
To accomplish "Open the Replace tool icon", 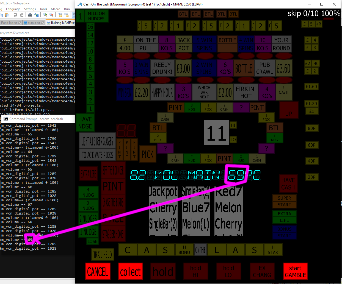I will (37, 15).
